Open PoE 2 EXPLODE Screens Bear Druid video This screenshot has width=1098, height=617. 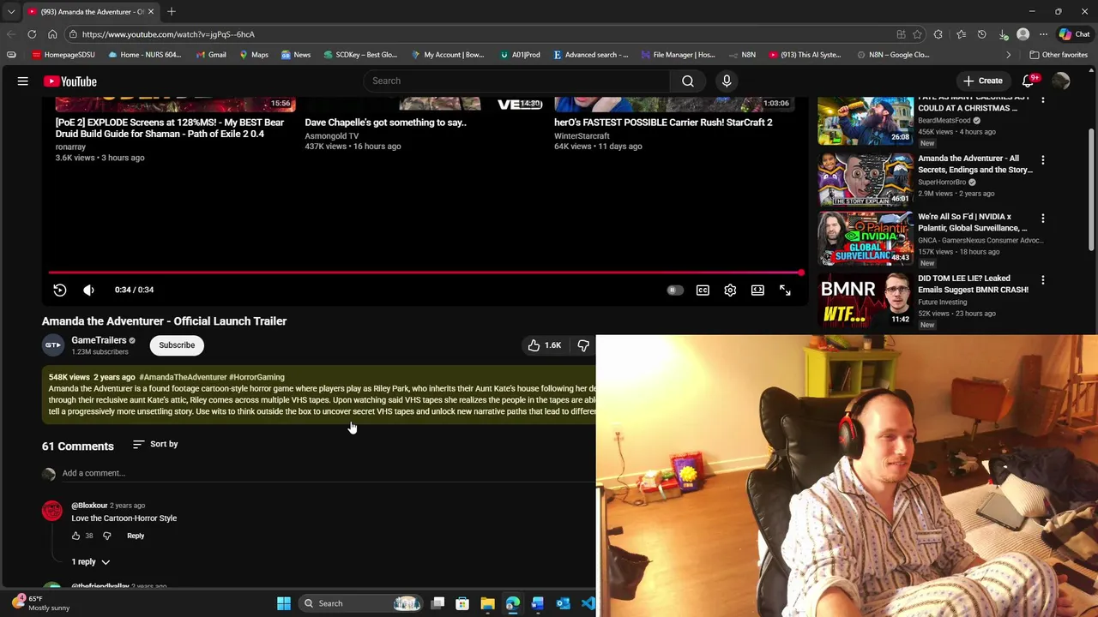point(170,128)
